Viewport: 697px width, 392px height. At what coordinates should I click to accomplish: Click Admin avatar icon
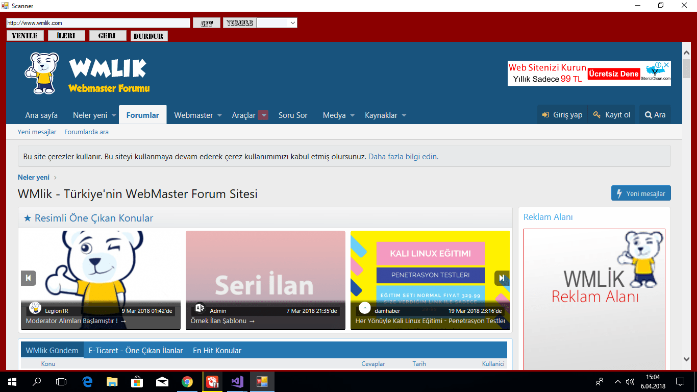(x=200, y=308)
